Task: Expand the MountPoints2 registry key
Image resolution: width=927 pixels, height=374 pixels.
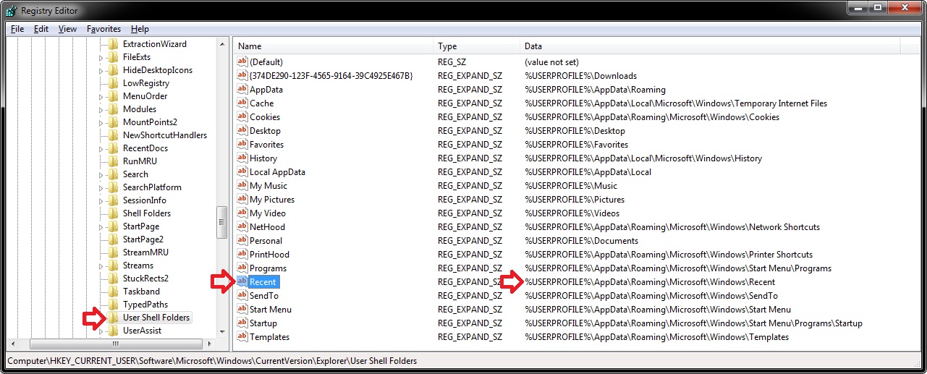Action: click(x=101, y=122)
